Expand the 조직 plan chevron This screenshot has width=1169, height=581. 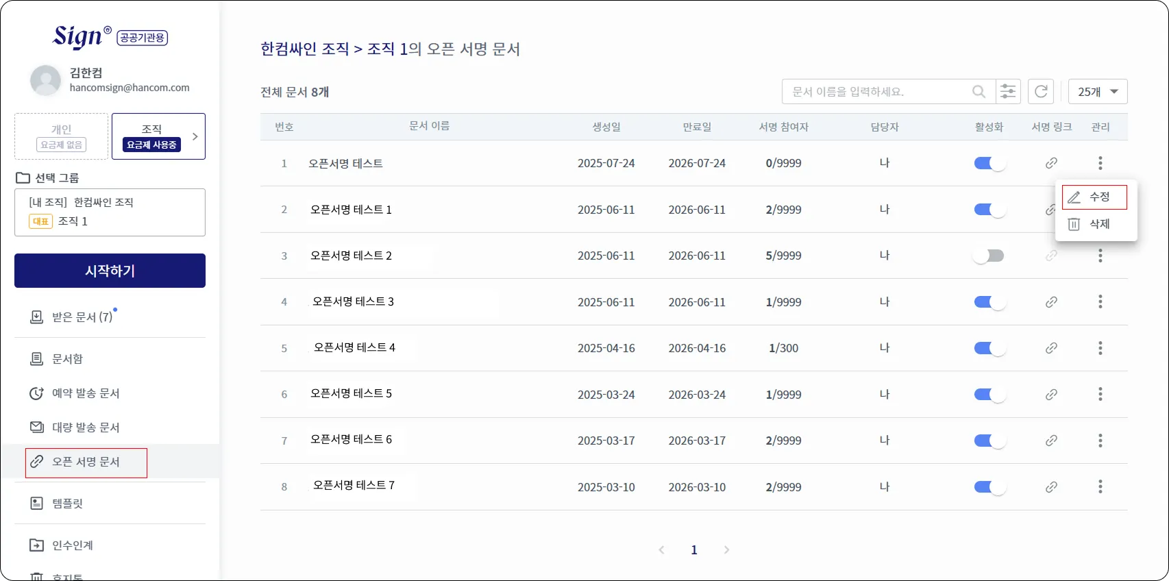tap(195, 136)
